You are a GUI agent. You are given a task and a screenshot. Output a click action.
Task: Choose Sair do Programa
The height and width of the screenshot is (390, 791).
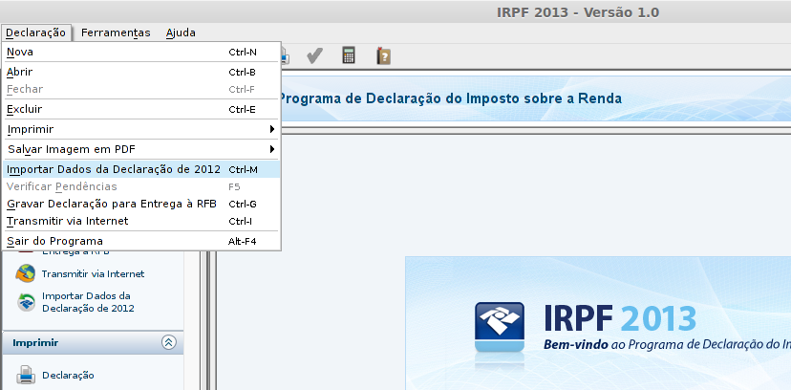tap(141, 241)
